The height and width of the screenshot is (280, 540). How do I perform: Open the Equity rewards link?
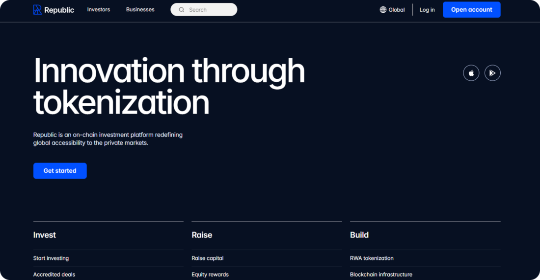pos(210,275)
